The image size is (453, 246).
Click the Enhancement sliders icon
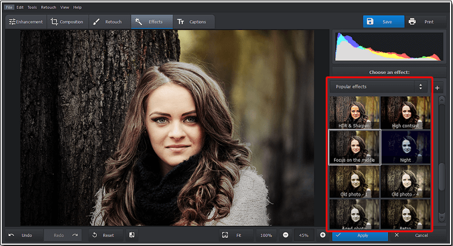(12, 21)
